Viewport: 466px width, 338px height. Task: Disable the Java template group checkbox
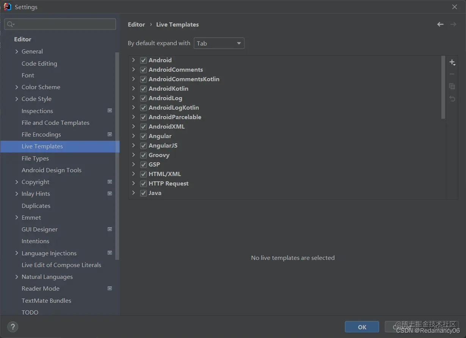[143, 193]
